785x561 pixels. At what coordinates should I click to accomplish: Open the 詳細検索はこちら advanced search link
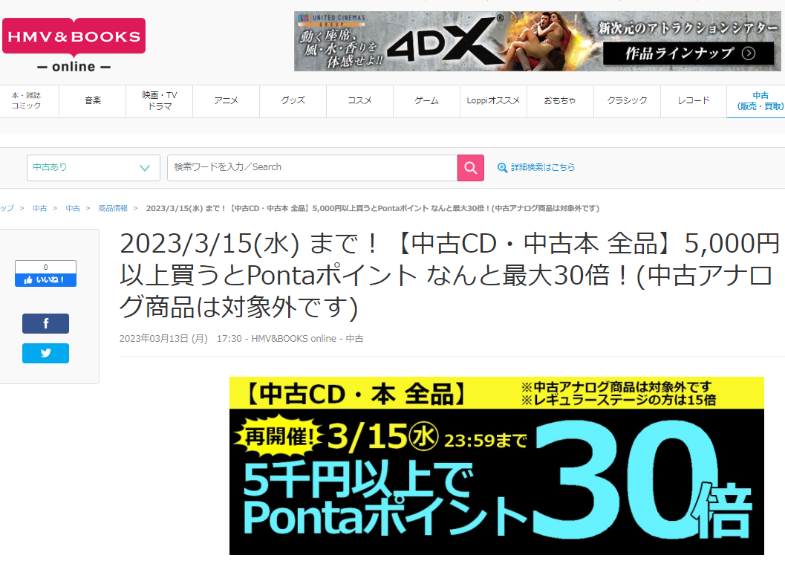point(543,167)
